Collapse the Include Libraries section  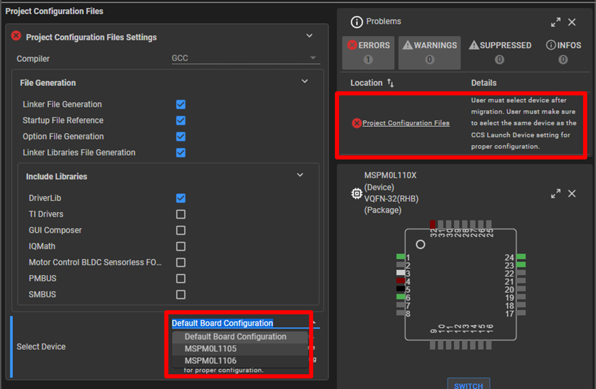pyautogui.click(x=300, y=175)
